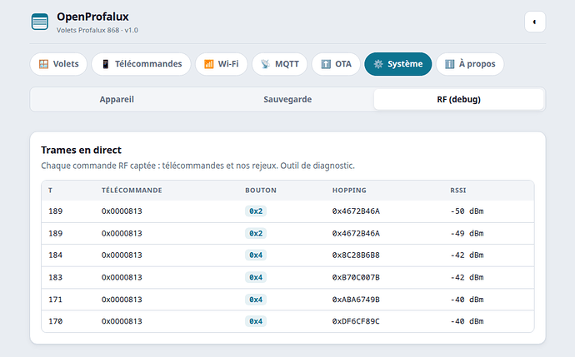
Task: Click the 0x4 badge in row 171
Action: pos(256,300)
